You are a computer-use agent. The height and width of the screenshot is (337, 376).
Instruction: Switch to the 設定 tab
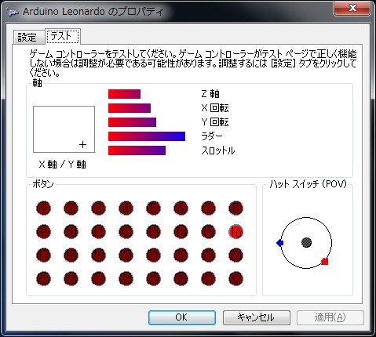click(28, 38)
